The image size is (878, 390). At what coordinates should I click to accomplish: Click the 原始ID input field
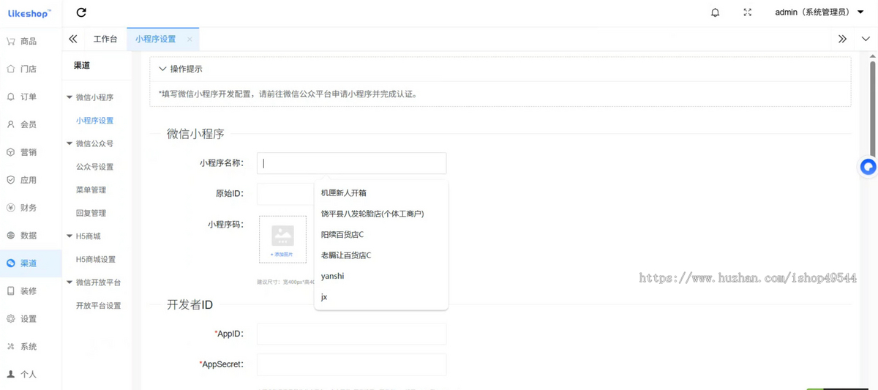point(285,194)
